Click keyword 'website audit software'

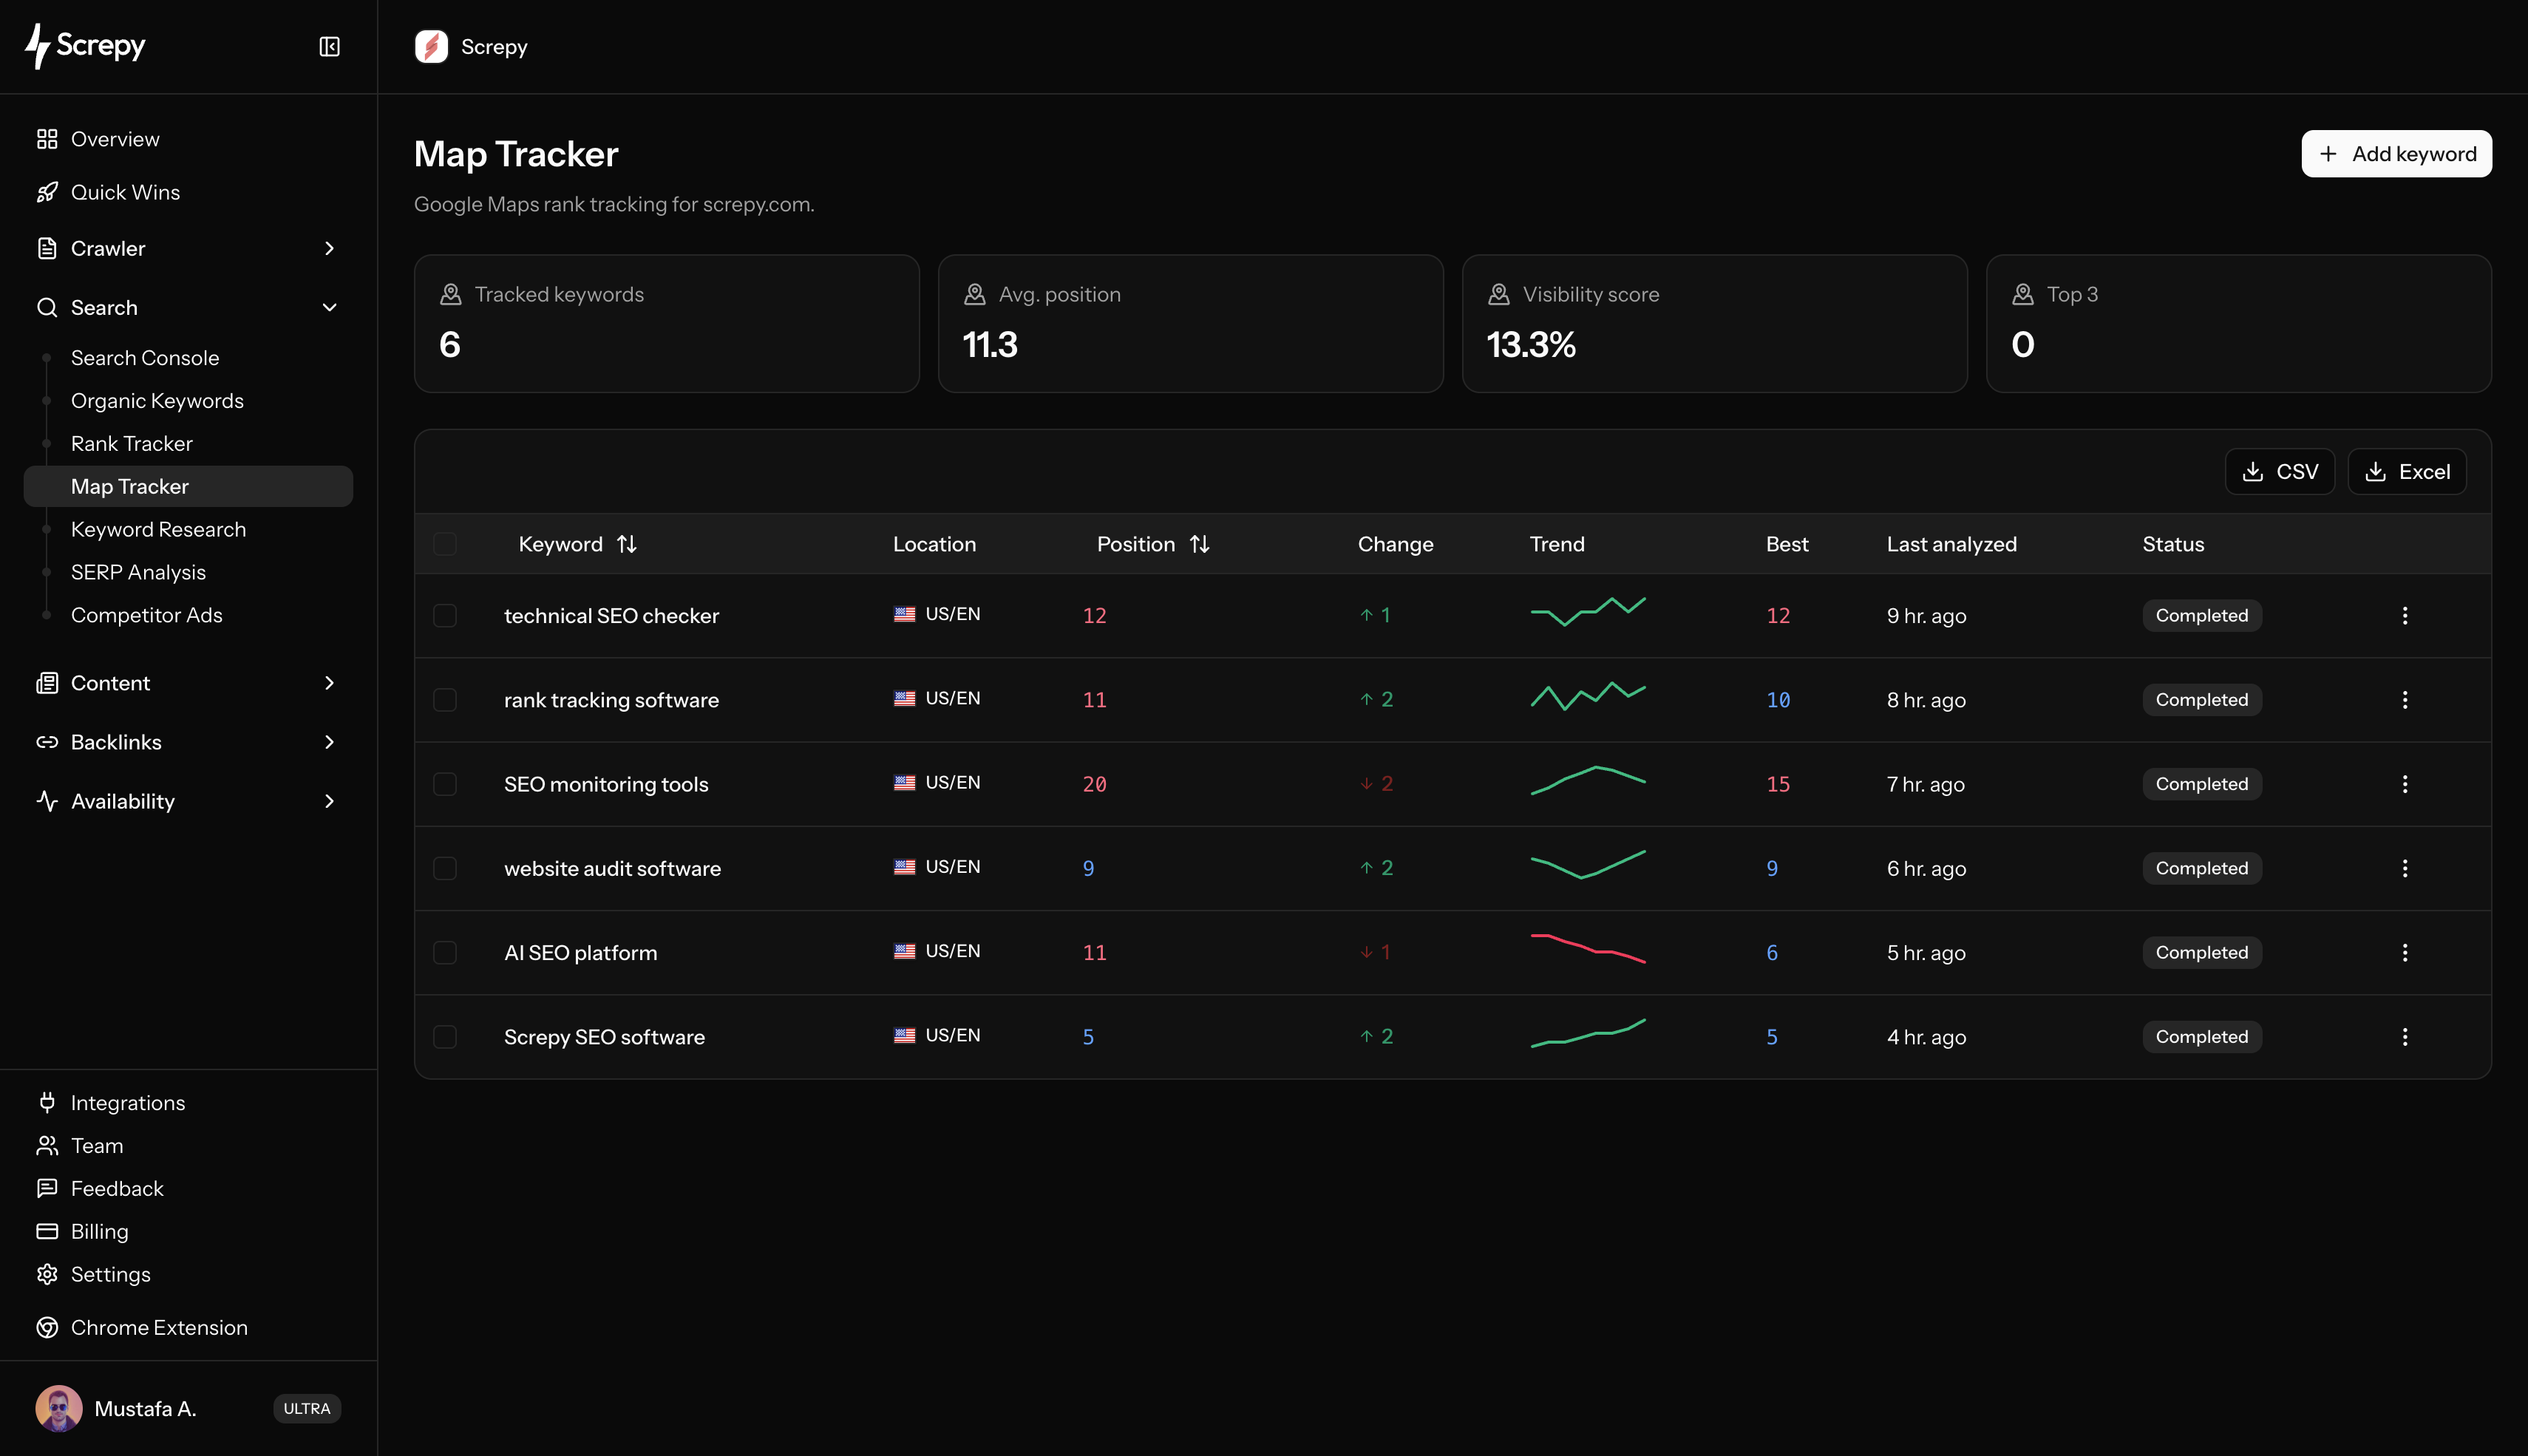612,868
